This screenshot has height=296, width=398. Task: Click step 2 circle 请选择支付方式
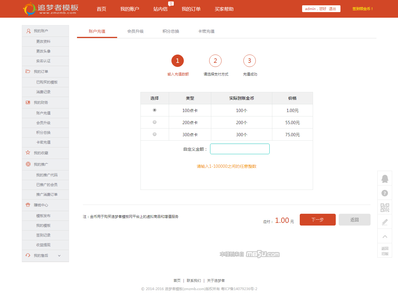(215, 61)
